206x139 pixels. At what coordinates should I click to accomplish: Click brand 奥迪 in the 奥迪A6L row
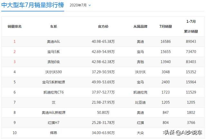140,42
